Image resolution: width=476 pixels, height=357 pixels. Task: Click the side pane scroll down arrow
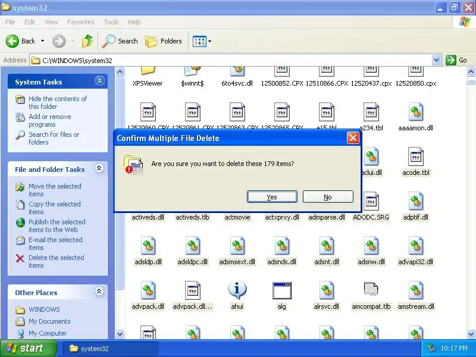(x=120, y=334)
